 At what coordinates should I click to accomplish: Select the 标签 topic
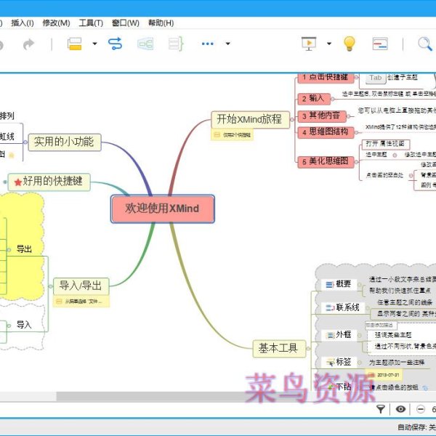tap(339, 362)
